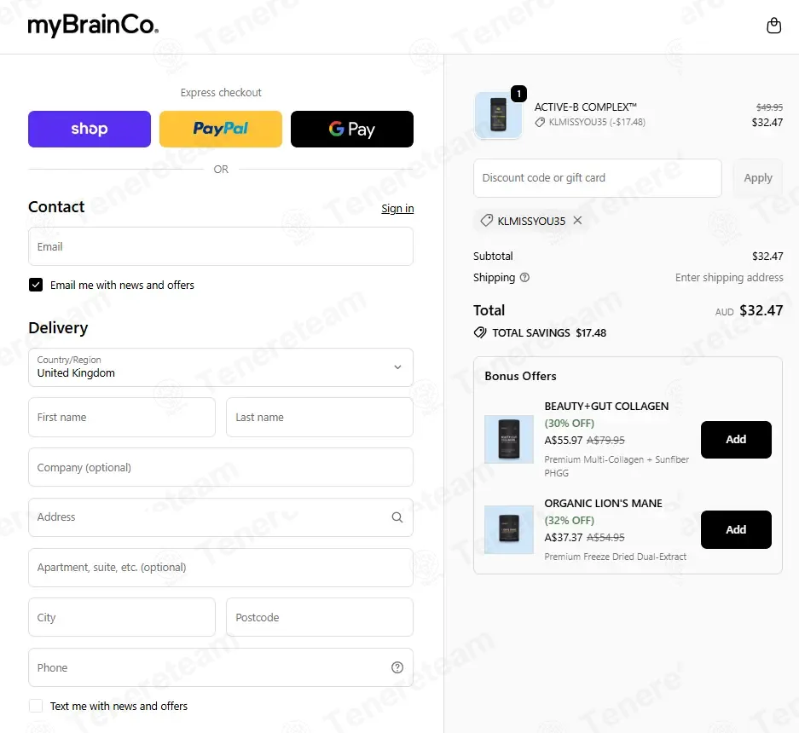
Task: Click the phone field help icon
Action: pyautogui.click(x=397, y=667)
